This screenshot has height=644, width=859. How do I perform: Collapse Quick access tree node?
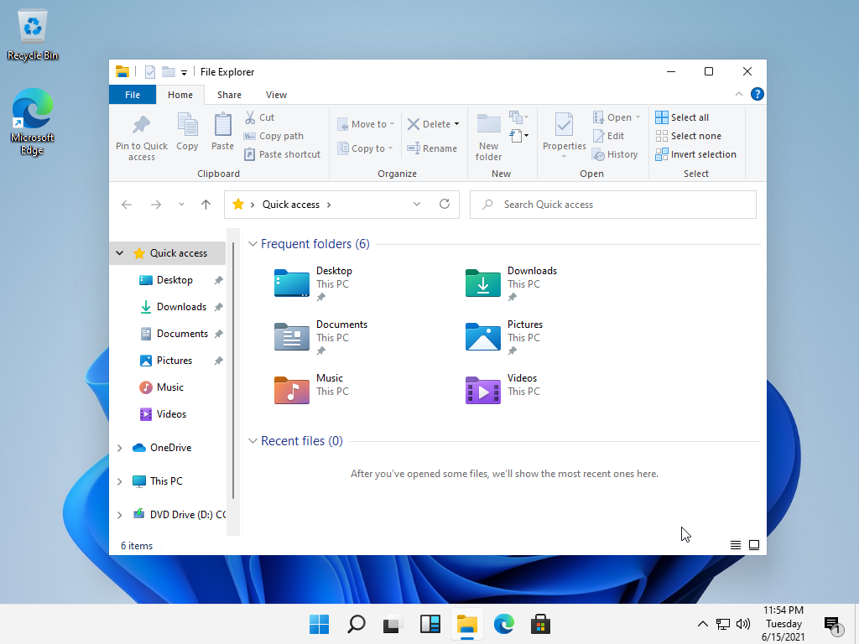119,253
